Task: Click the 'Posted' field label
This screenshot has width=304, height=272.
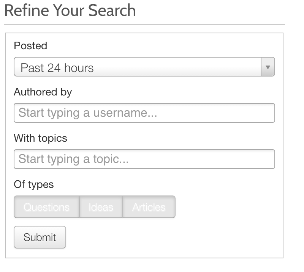Action: pyautogui.click(x=30, y=46)
